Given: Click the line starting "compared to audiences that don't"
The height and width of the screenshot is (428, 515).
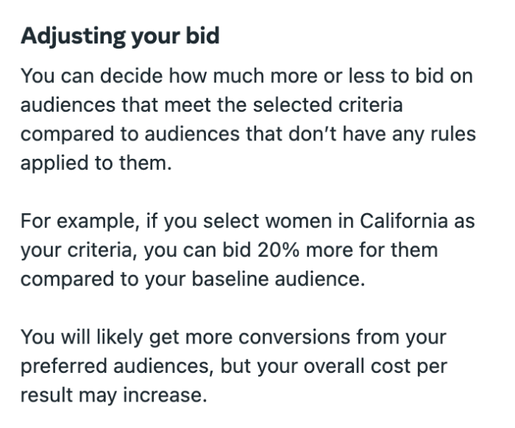Looking at the screenshot, I should click(248, 135).
